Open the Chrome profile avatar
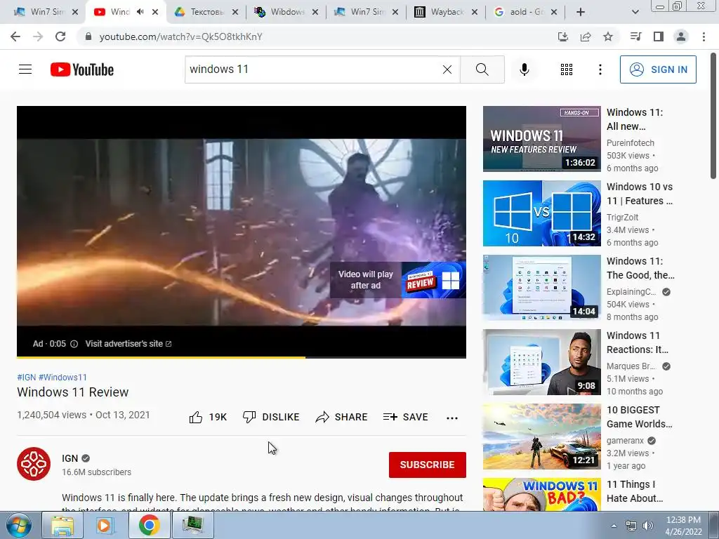Screen dimensions: 719x539 tap(681, 36)
